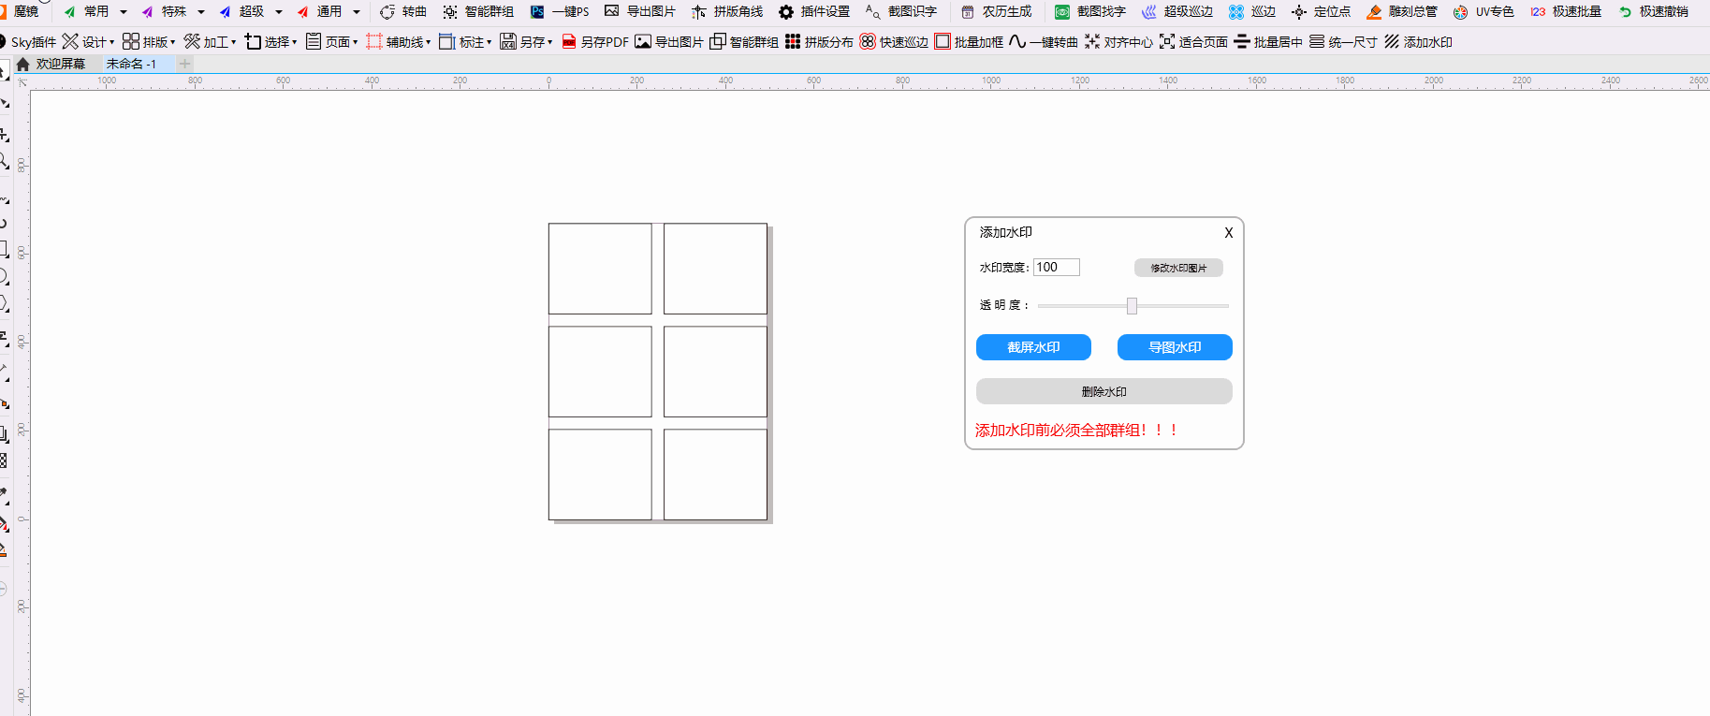Click 导出图片 icon in top toolbar
The height and width of the screenshot is (716, 1710).
(612, 11)
